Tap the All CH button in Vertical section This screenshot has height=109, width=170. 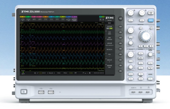(x=131, y=61)
